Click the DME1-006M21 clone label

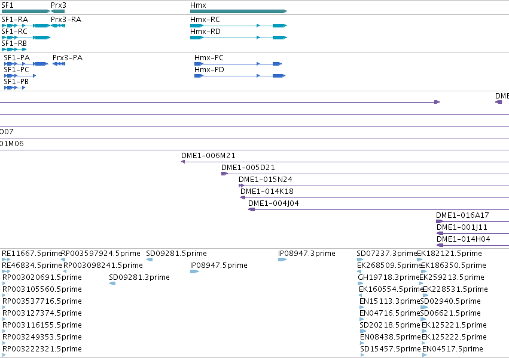click(208, 156)
